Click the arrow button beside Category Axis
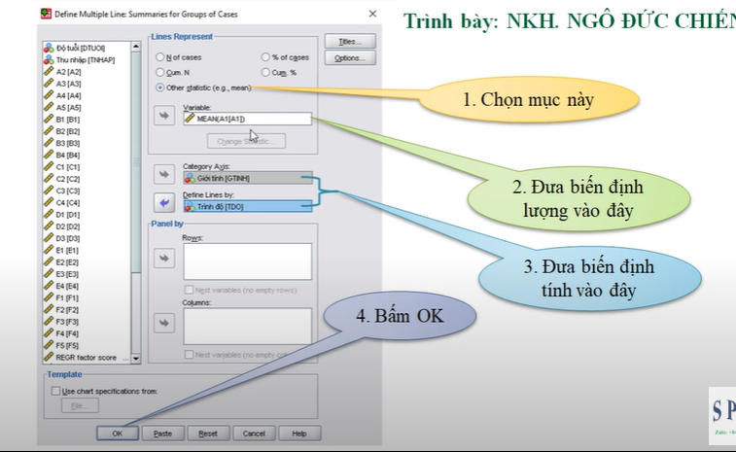The width and height of the screenshot is (736, 452). click(x=164, y=175)
